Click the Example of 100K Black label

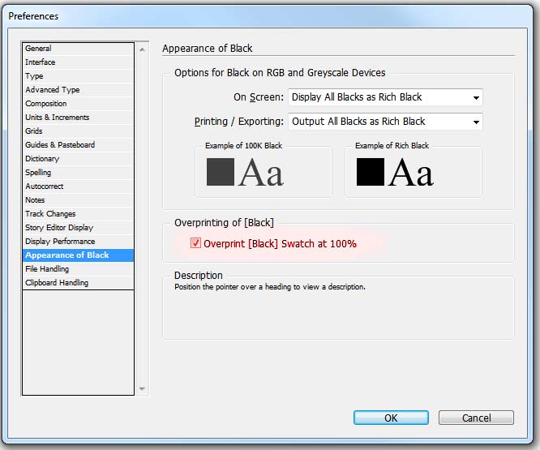point(243,146)
